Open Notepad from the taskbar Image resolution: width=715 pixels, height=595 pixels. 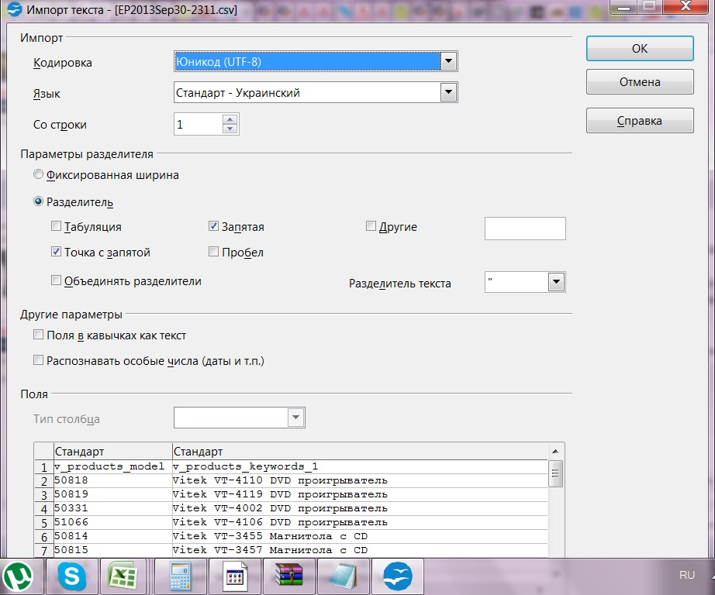pos(343,576)
